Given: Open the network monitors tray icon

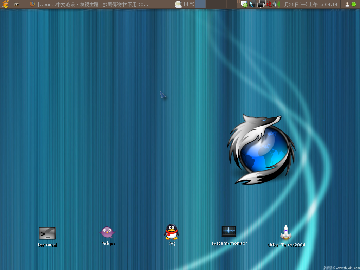Looking at the screenshot, I should coord(261,4).
